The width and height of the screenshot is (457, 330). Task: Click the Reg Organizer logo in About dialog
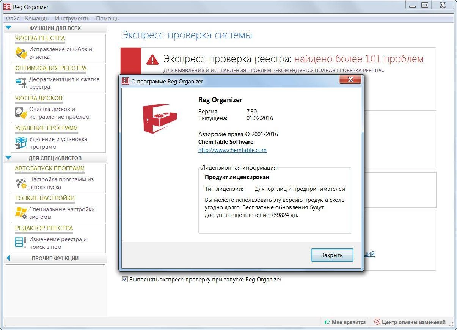[160, 118]
